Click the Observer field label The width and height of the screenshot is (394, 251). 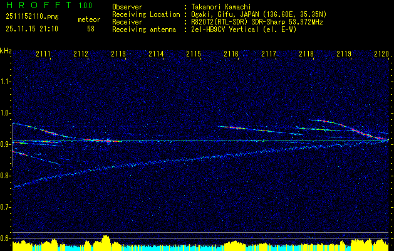(127, 8)
